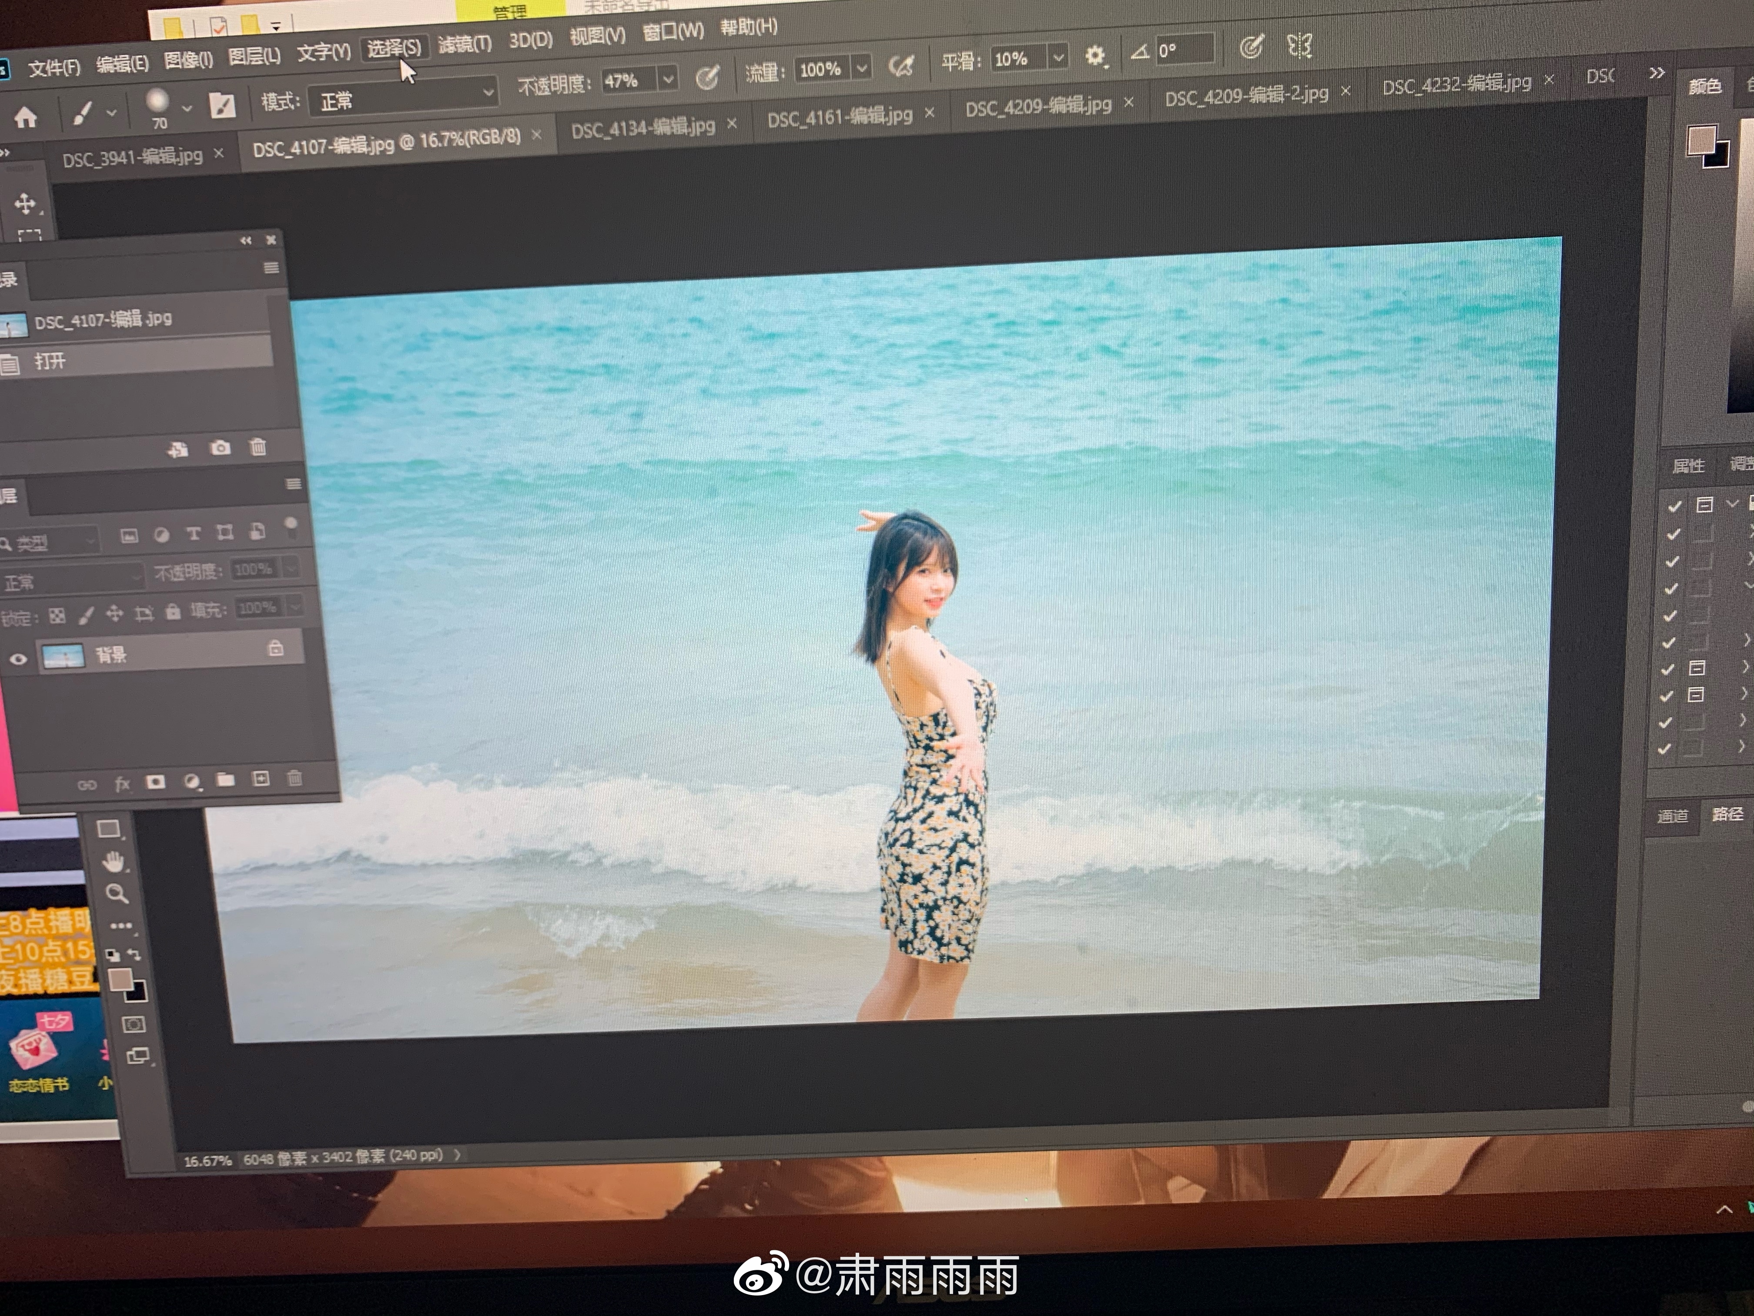1754x1316 pixels.
Task: Open the 图像(I) menu
Action: (188, 60)
